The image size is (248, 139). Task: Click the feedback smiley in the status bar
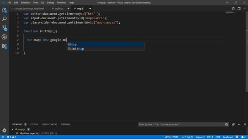pos(237,137)
